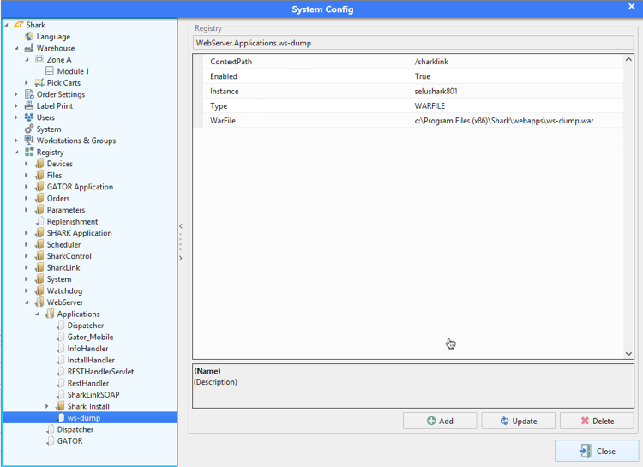The width and height of the screenshot is (643, 467).
Task: Expand the Watchdog folder arrow
Action: pos(27,290)
